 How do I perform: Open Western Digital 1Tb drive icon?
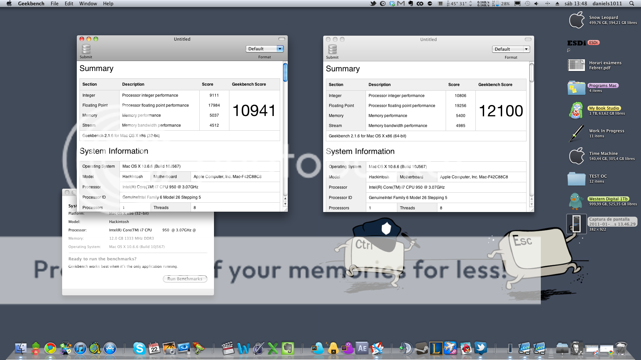(576, 201)
